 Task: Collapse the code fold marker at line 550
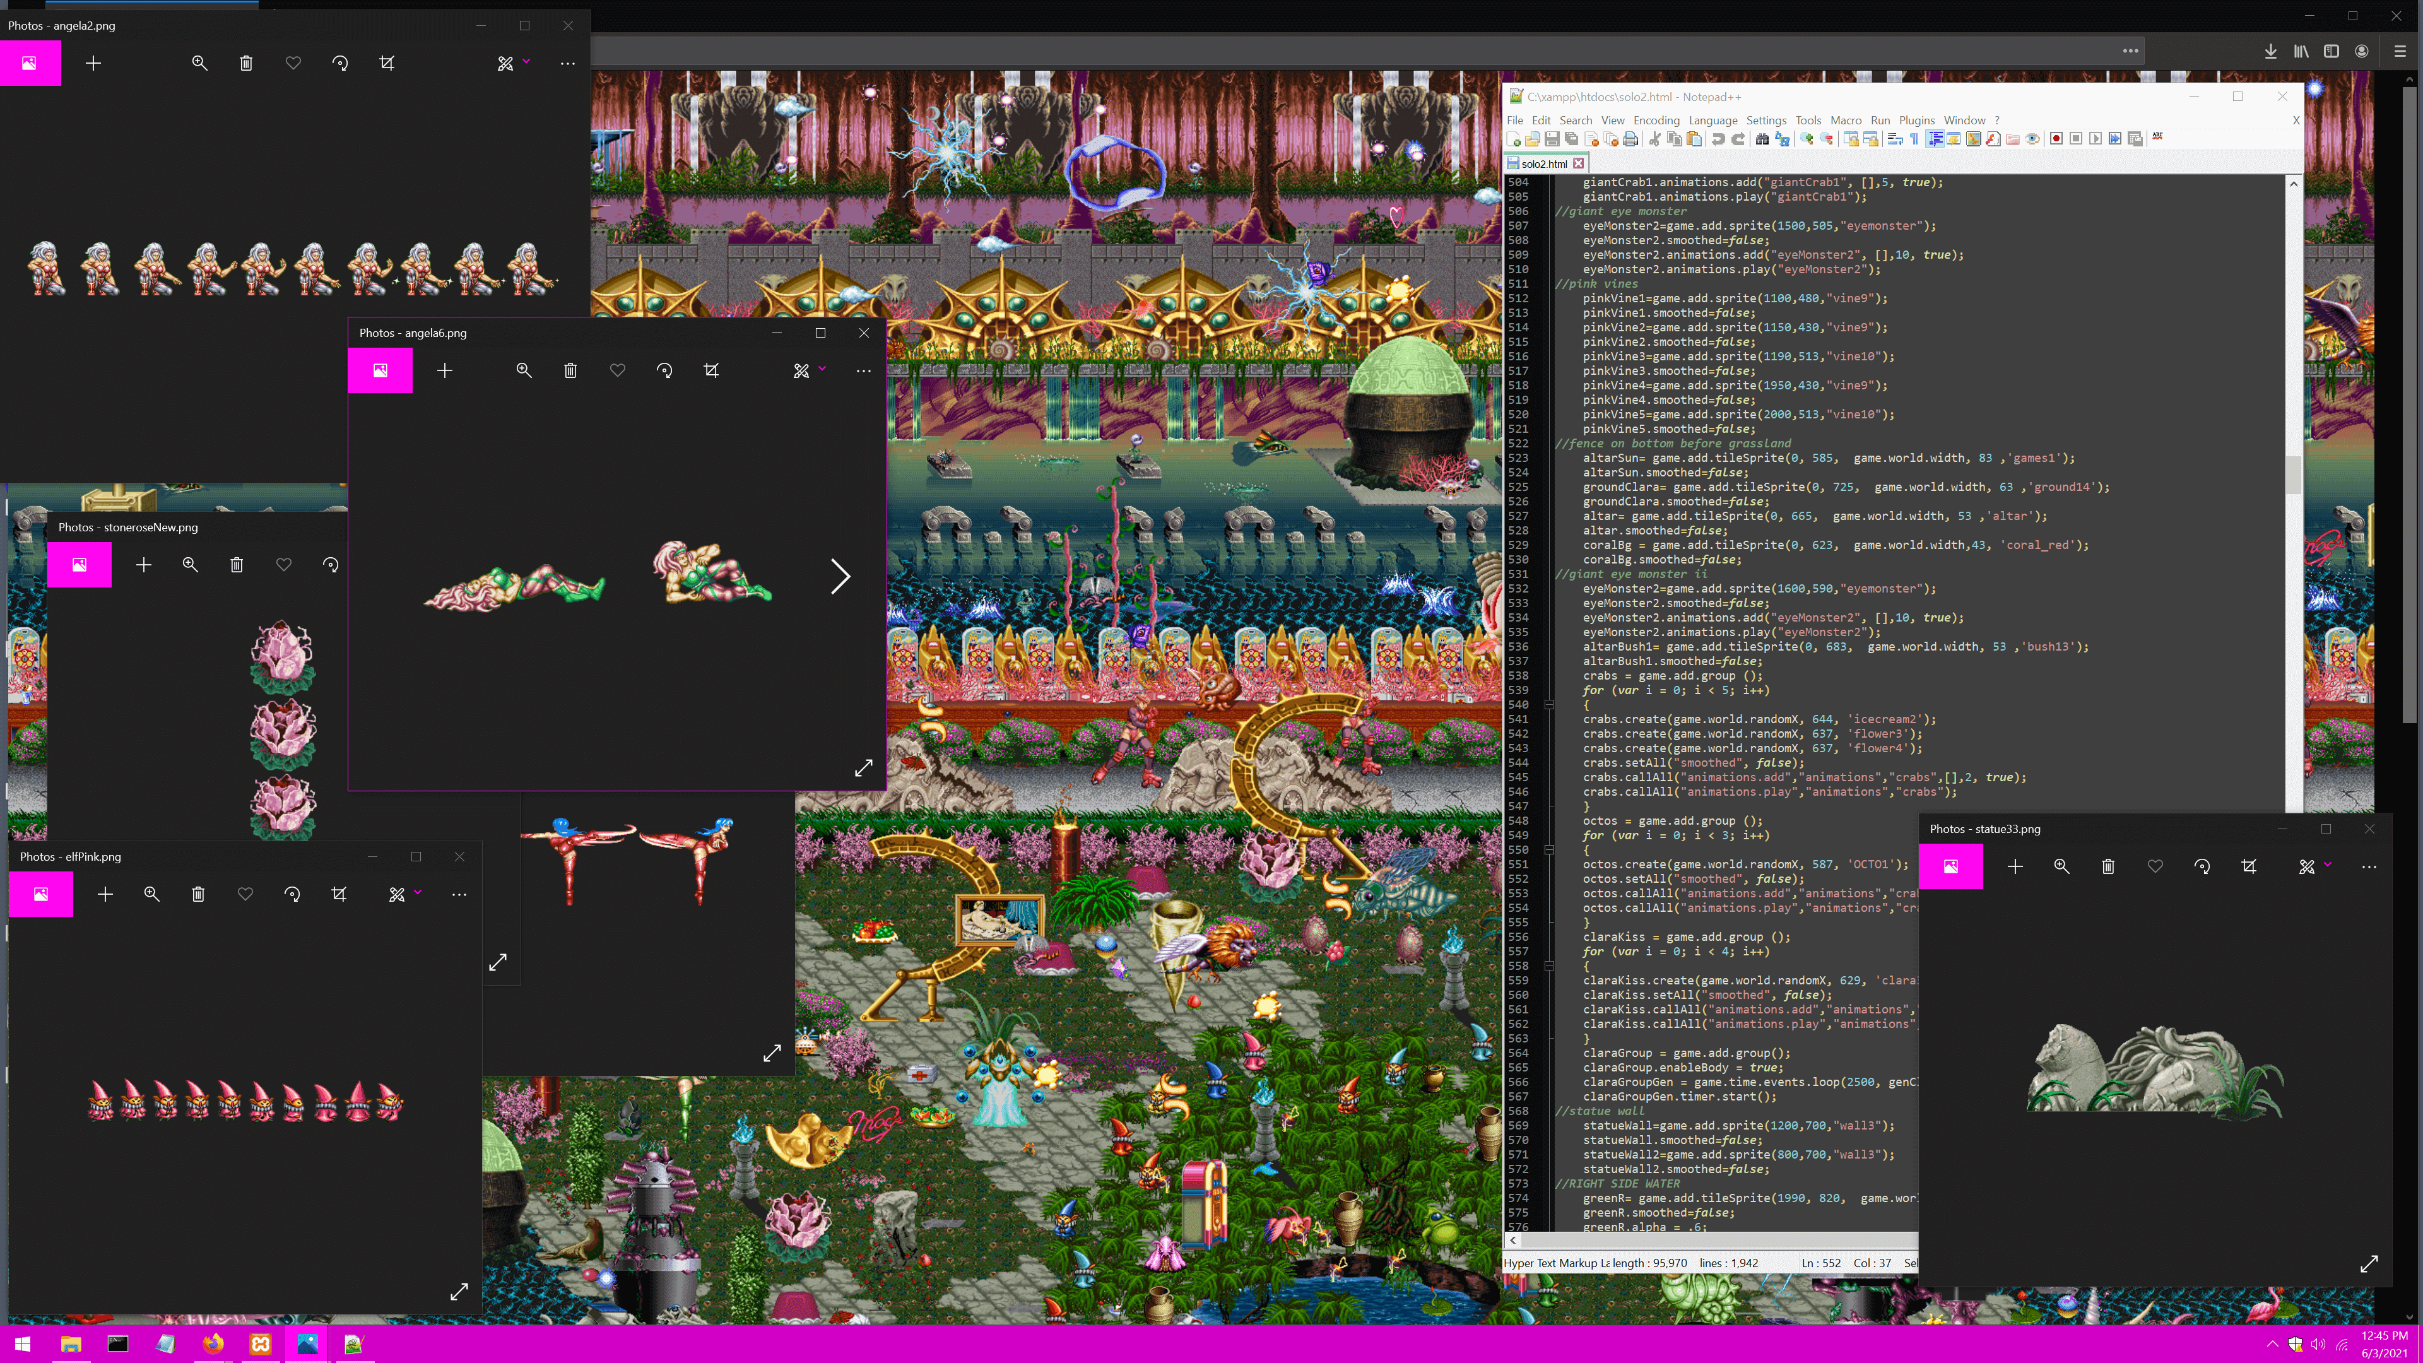pyautogui.click(x=1548, y=849)
